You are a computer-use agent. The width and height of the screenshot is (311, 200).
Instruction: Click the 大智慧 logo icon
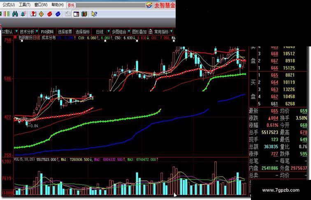click(x=149, y=5)
